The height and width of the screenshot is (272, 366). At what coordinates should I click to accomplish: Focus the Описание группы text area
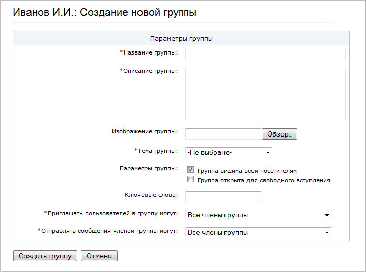tap(265, 94)
